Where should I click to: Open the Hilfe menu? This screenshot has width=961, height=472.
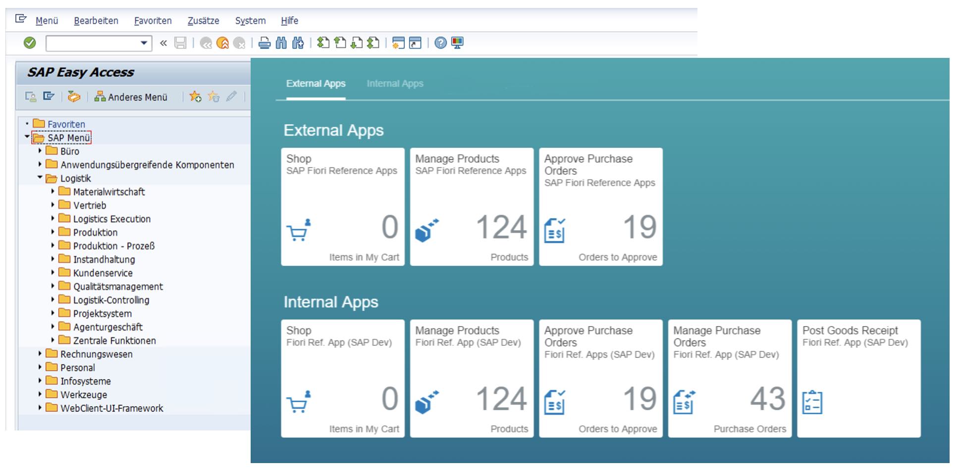coord(289,21)
